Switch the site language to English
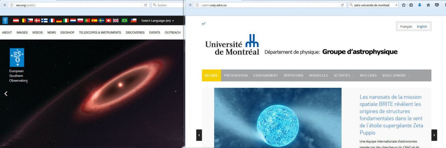Viewport: 446px width, 148px height. pos(422,27)
